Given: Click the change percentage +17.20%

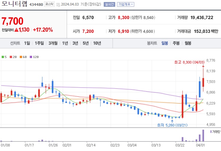Looking at the screenshot, I should click(x=43, y=30).
